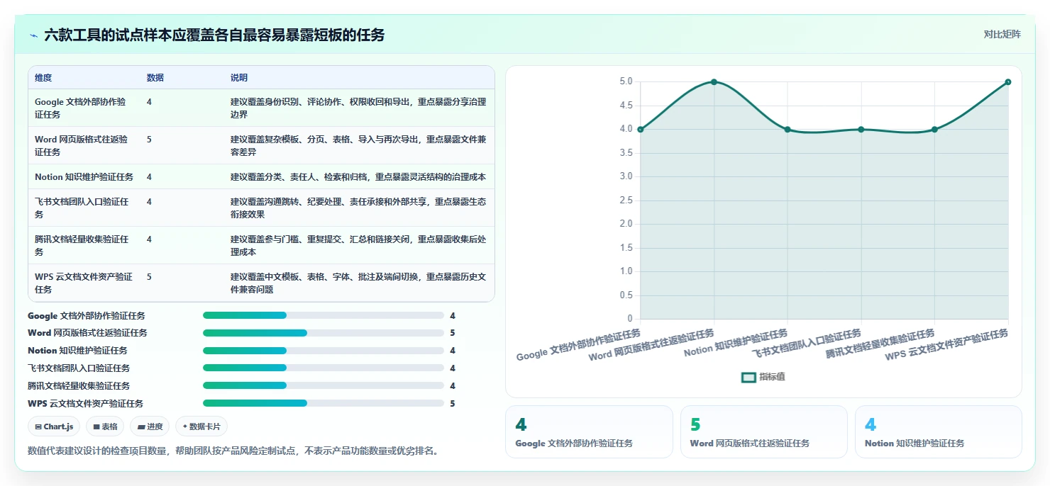Screen dimensions: 1050x486
Task: Open the Google 文档外部协作验证任务 data card
Action: pyautogui.click(x=589, y=432)
